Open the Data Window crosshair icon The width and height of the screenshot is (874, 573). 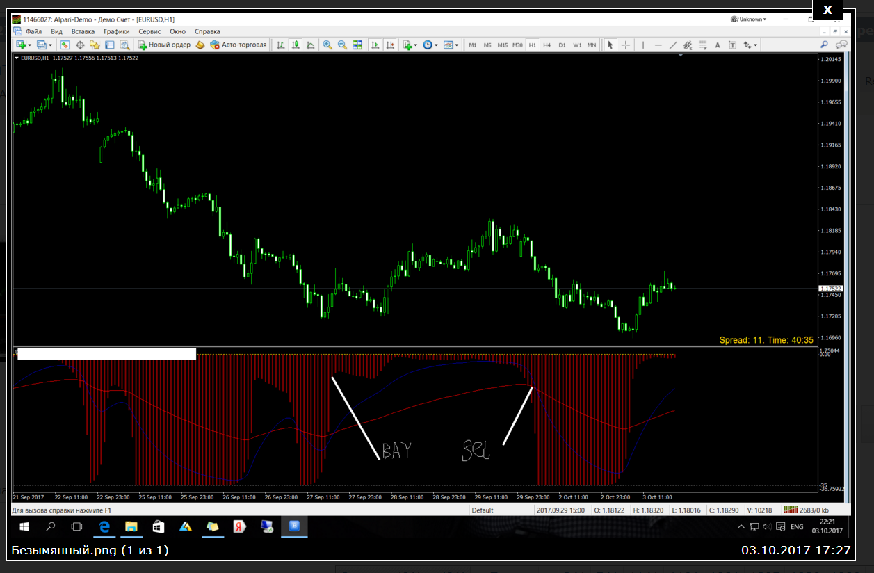[x=80, y=45]
